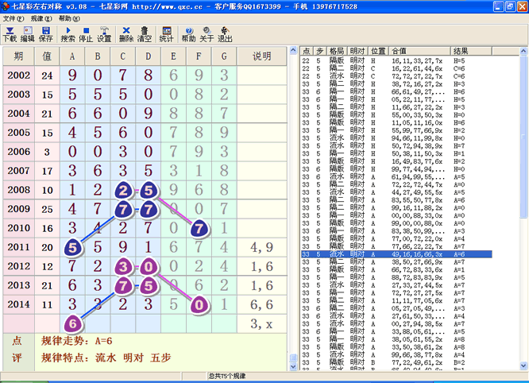Click the 下载 (Download) toolbar icon
The width and height of the screenshot is (529, 383).
10,34
